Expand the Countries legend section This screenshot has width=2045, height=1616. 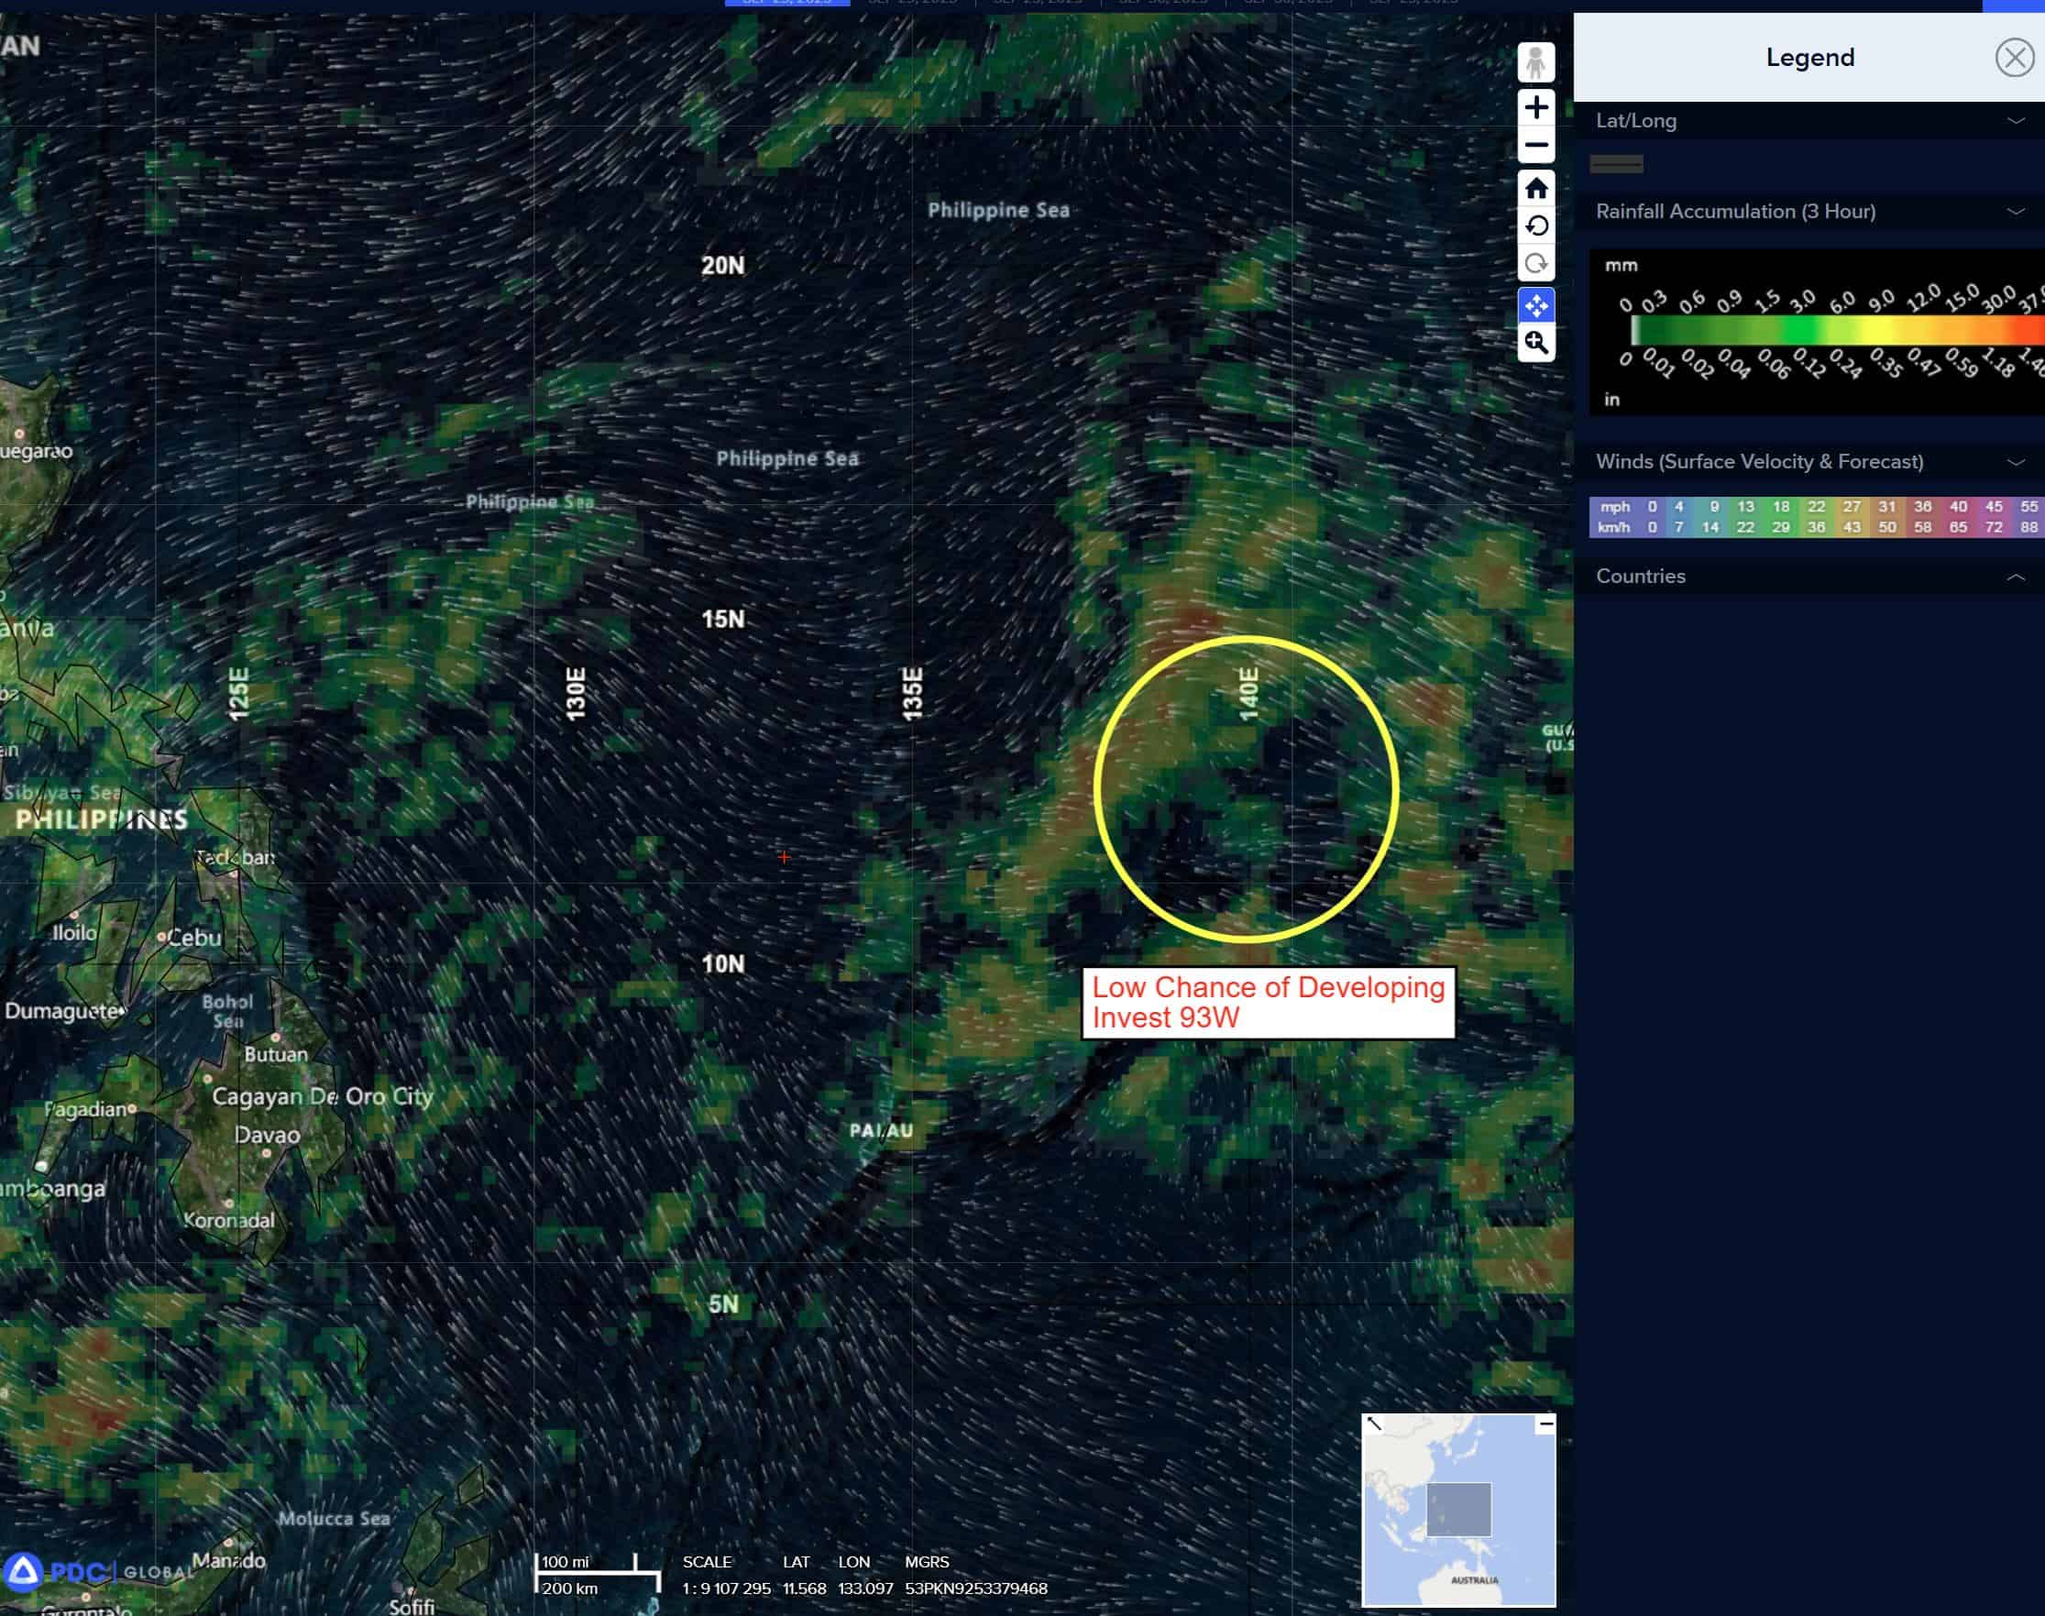point(2016,577)
